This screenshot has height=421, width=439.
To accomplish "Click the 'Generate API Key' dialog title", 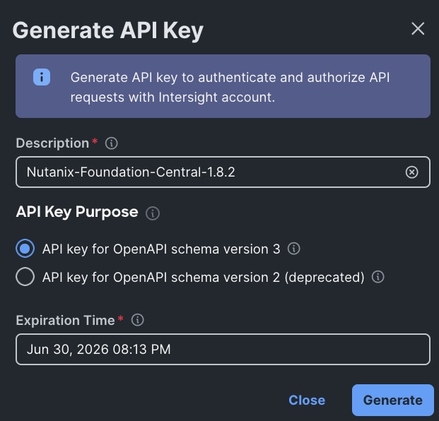I will point(107,30).
